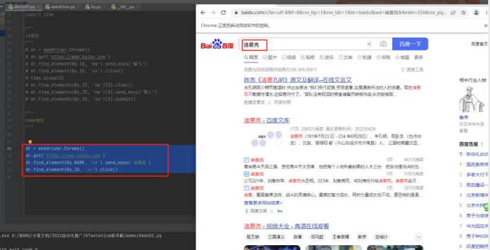Viewport: 490px width, 250px height.
Task: Switch to the 地图 search tab
Action: [x=402, y=57]
